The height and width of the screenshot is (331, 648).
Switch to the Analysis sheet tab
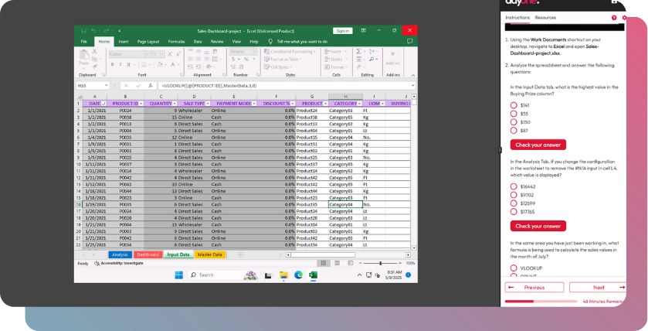(120, 255)
